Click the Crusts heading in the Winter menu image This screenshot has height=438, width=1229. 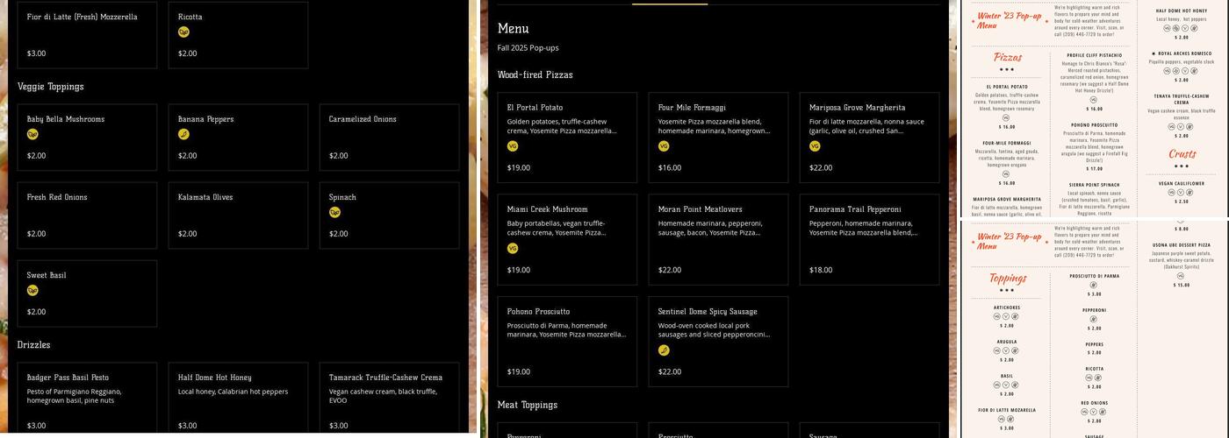tap(1182, 154)
